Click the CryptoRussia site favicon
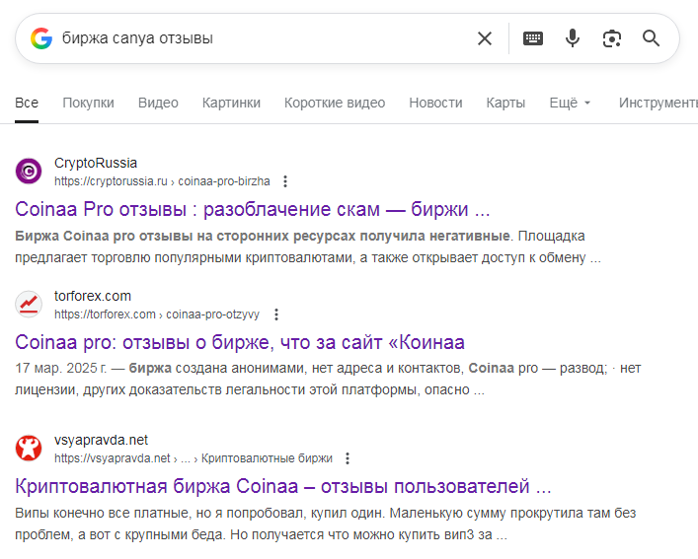Screen dimensions: 698x559 click(29, 172)
